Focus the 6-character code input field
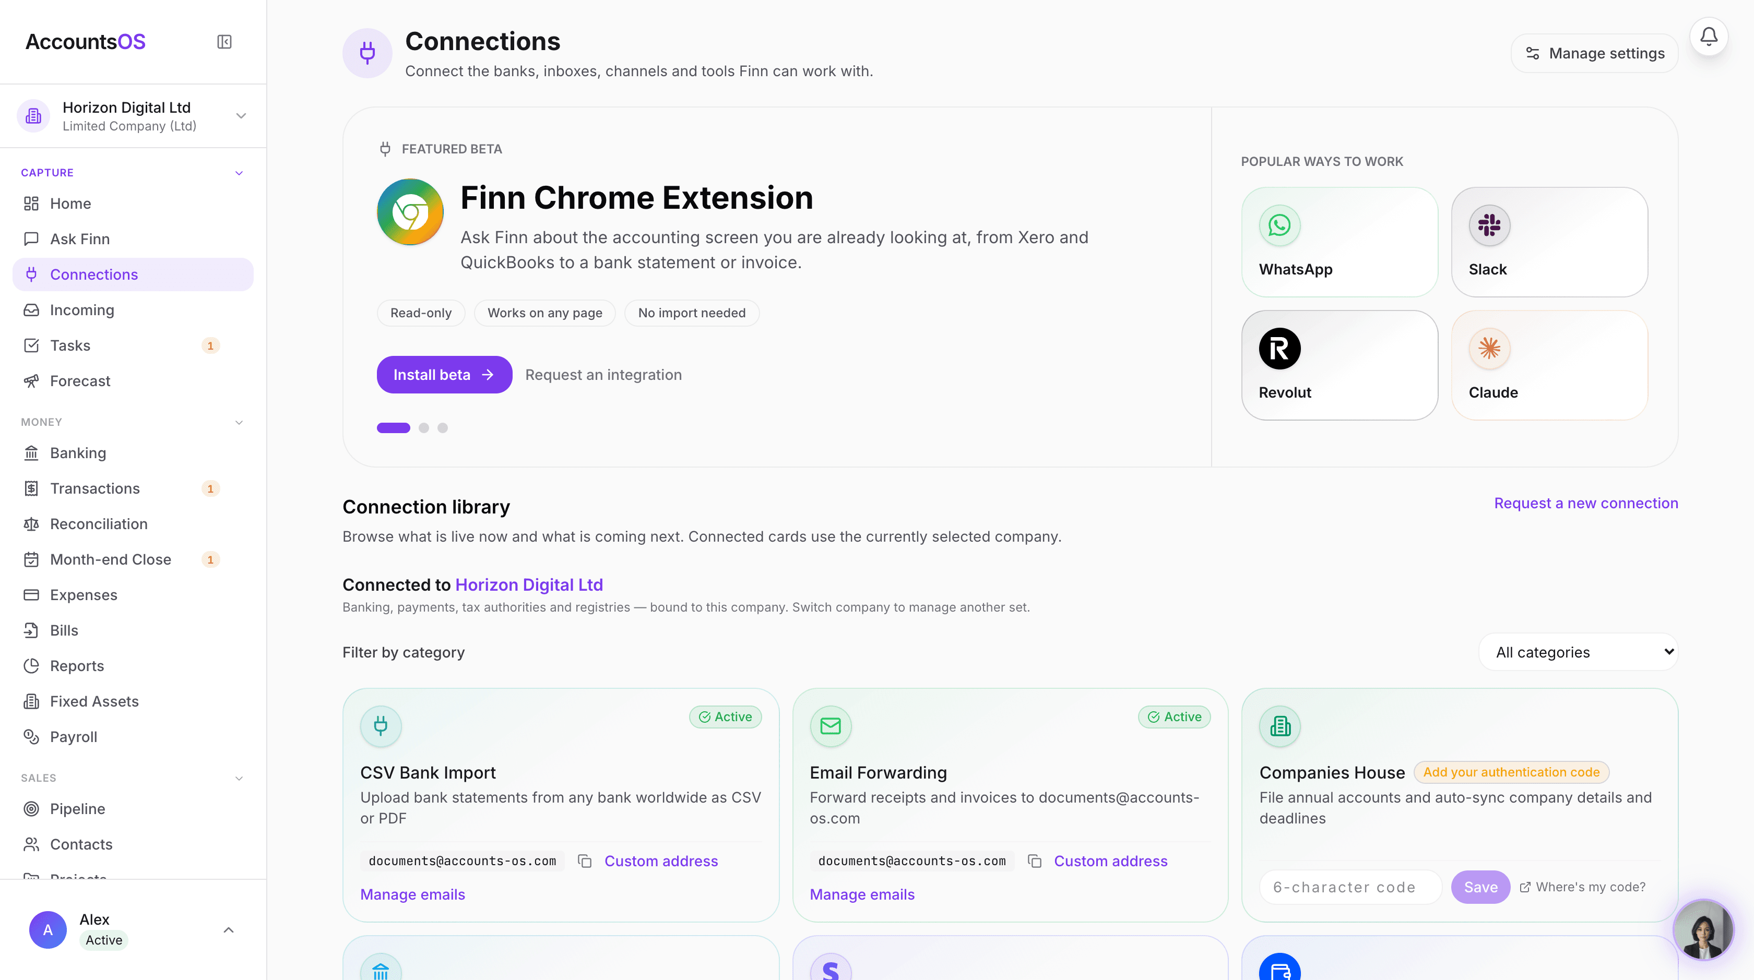The image size is (1754, 980). pos(1351,887)
